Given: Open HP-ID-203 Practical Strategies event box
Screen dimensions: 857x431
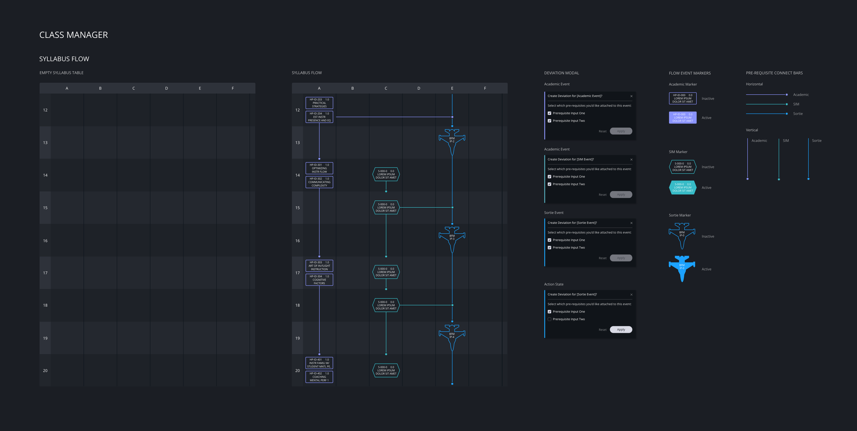Looking at the screenshot, I should click(319, 103).
